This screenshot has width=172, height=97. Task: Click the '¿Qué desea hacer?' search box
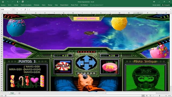(97, 5)
